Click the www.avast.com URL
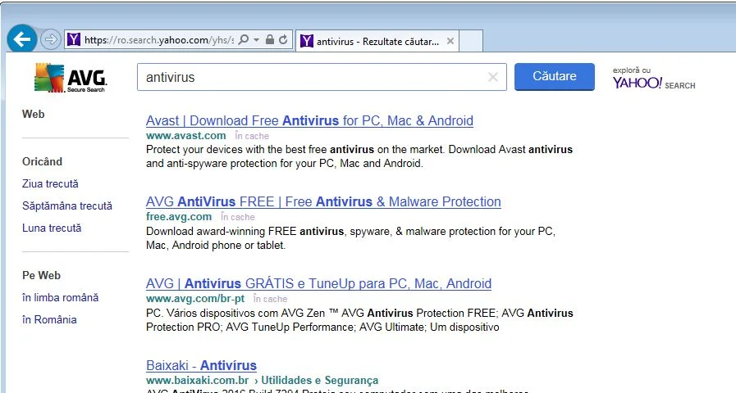The image size is (736, 393). pyautogui.click(x=186, y=136)
